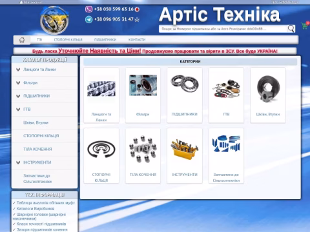Image resolution: width=310 pixels, height=232 pixels.
Task: Open ІНСТРУМЕНТИ card label
Action: [185, 175]
